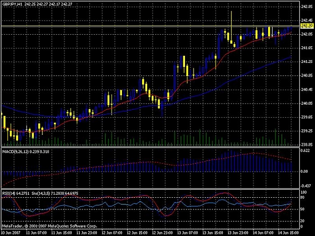The height and width of the screenshot is (236, 315).
Task: Click the RSI(14) indicator label
Action: tap(8, 193)
